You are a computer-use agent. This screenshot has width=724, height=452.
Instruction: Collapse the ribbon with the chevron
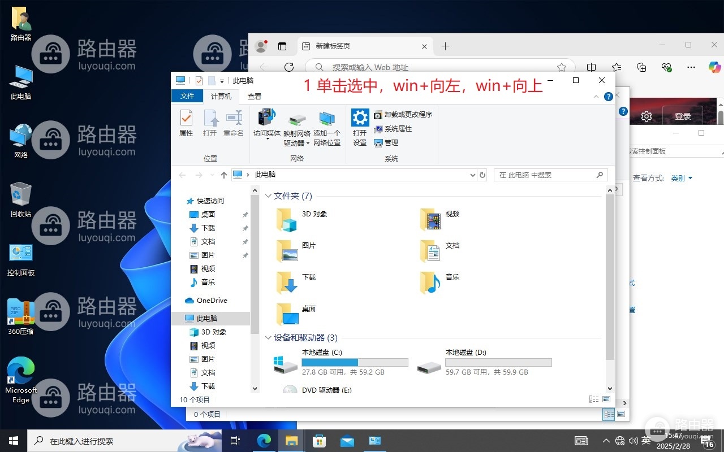coord(596,97)
